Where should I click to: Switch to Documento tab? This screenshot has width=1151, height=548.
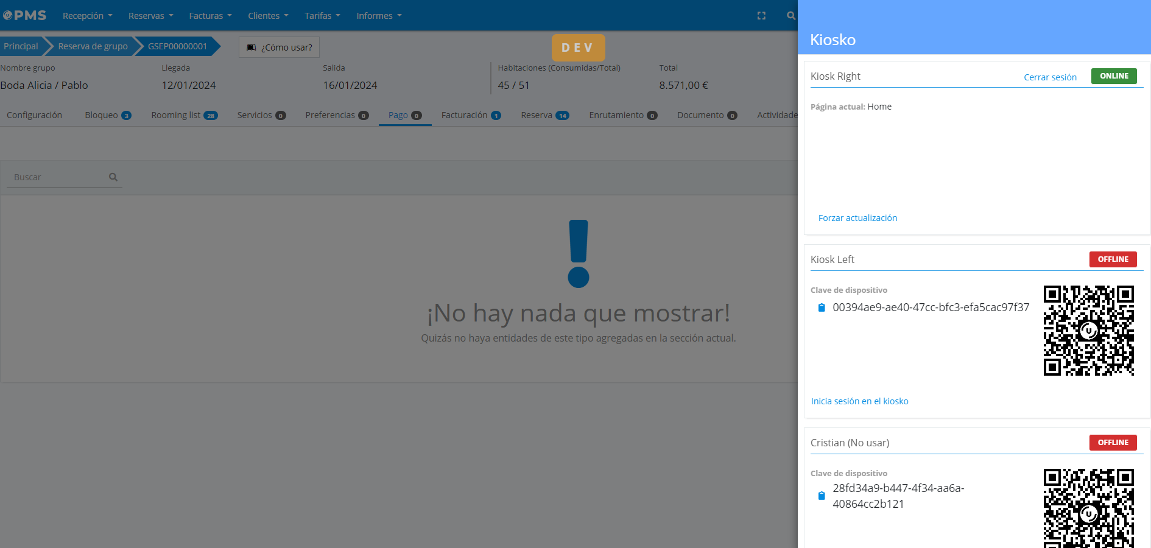[707, 115]
